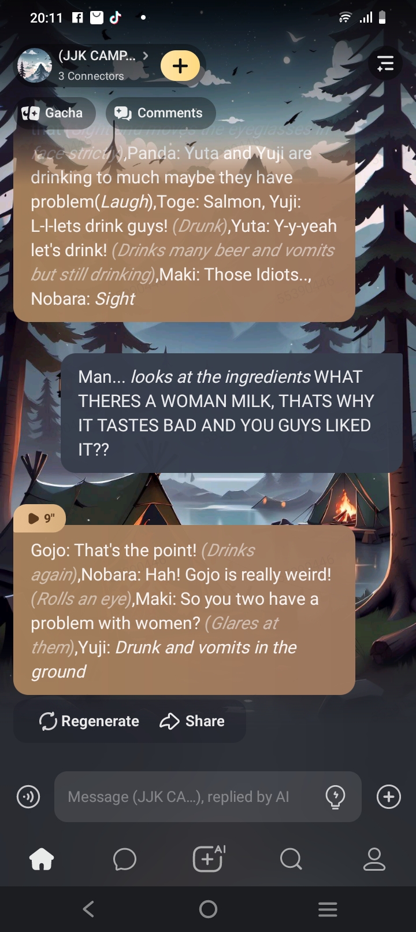Image resolution: width=416 pixels, height=932 pixels.
Task: Tap the AI create plus icon
Action: click(209, 859)
